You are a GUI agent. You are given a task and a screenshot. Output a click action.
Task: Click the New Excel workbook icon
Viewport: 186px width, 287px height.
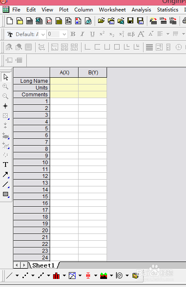(x=39, y=21)
